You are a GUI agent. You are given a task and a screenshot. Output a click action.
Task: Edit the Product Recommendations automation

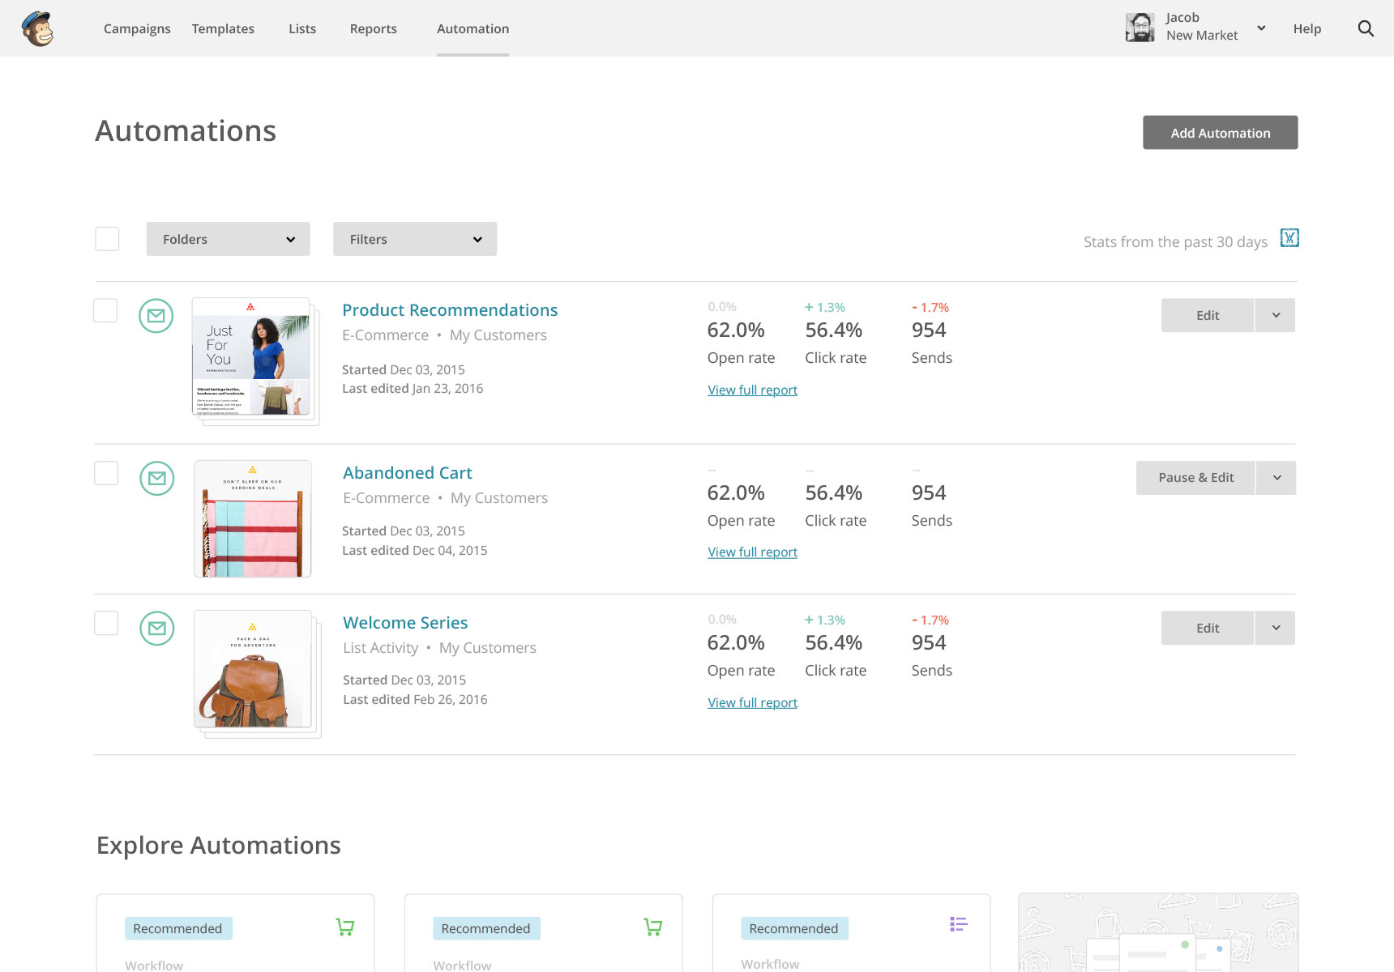(1208, 315)
